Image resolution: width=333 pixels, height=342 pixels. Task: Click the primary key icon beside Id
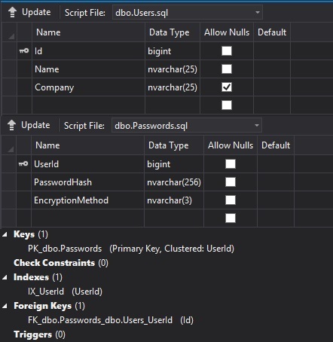tap(24, 50)
